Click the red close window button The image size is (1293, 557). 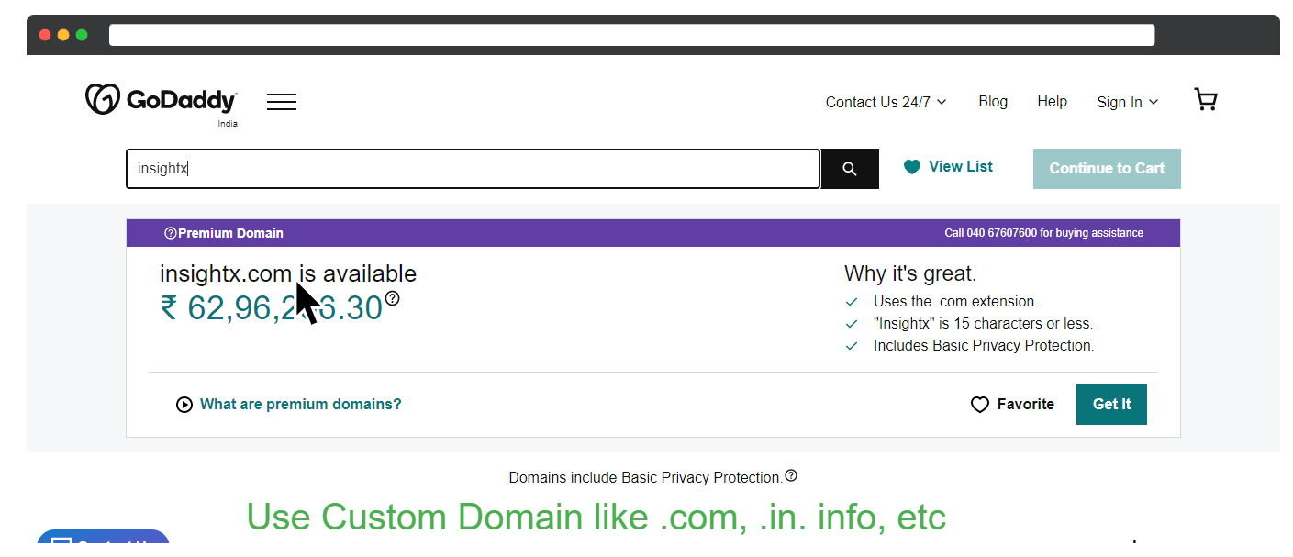[x=45, y=35]
